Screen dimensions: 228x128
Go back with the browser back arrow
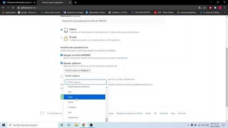coord(3,8)
